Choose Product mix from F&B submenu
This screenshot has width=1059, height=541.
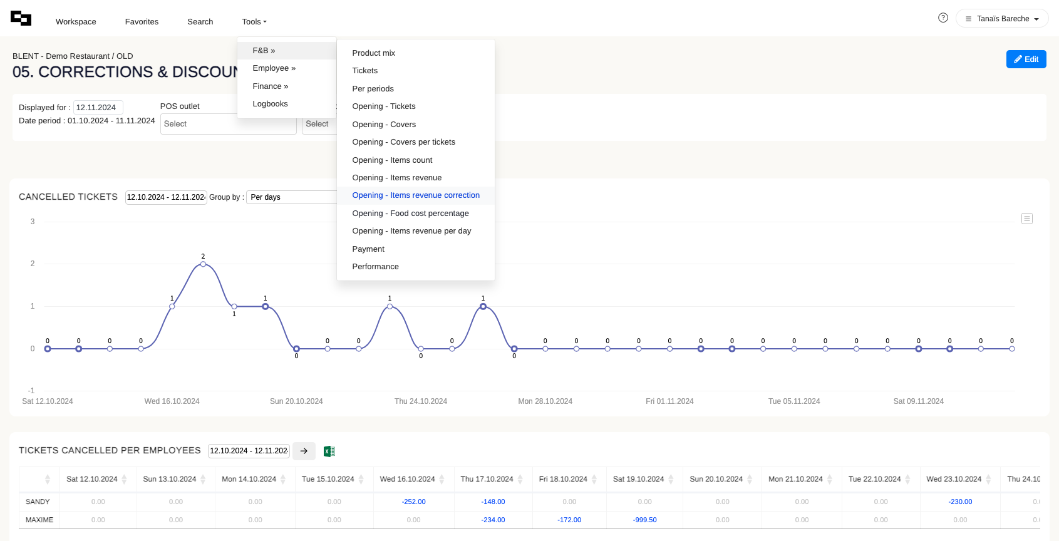coord(373,53)
